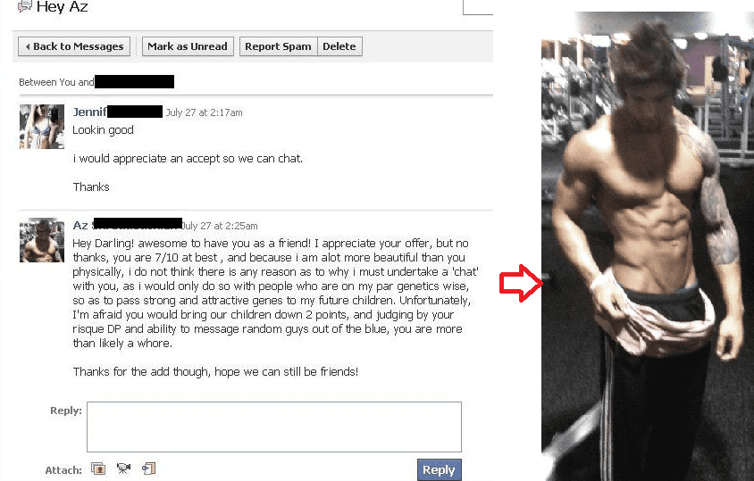
Task: Open Jennif's profile name link
Action: click(x=89, y=112)
